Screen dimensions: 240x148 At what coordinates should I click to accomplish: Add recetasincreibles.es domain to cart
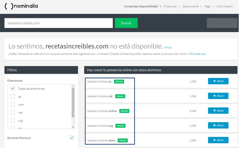(218, 81)
